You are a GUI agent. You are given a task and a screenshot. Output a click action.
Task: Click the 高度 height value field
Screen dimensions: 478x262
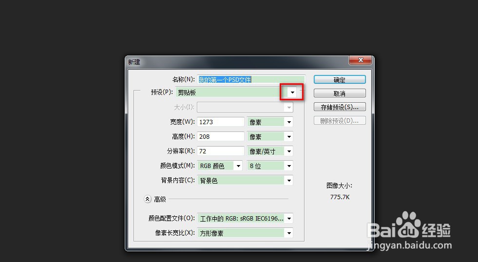220,136
